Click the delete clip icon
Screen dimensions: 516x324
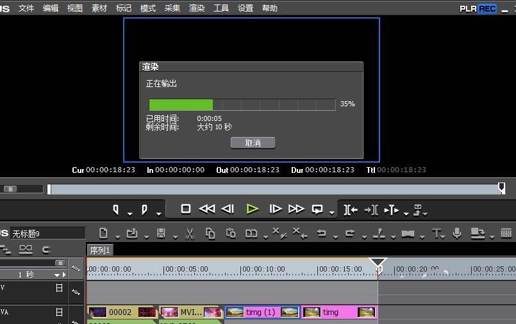click(279, 233)
